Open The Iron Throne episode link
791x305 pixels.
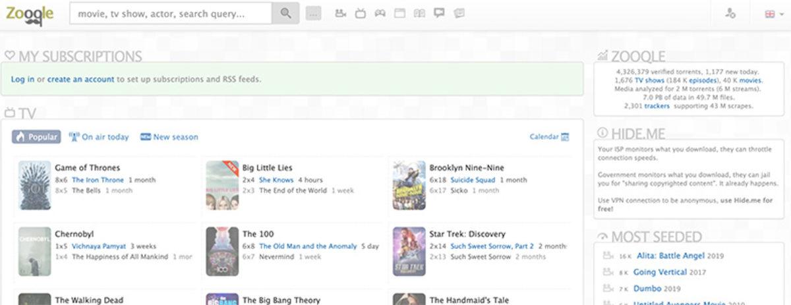point(98,180)
